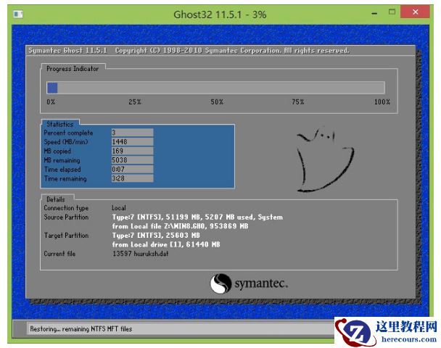This screenshot has width=441, height=348.
Task: Click the Time elapsed value field
Action: pyautogui.click(x=131, y=169)
